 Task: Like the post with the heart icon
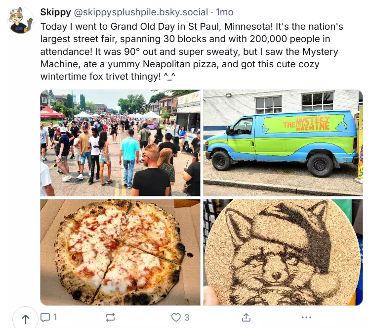pyautogui.click(x=176, y=318)
